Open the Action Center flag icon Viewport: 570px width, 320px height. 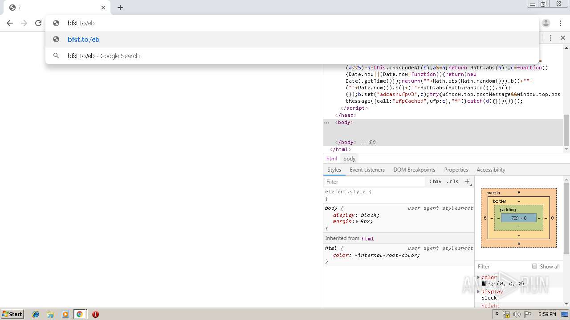tap(528, 314)
